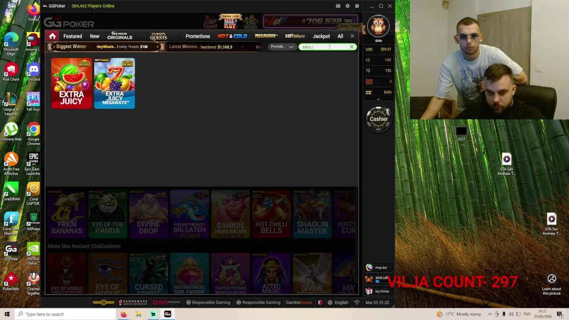Image resolution: width=569 pixels, height=320 pixels.
Task: Check the connection signal icon
Action: coord(357,302)
